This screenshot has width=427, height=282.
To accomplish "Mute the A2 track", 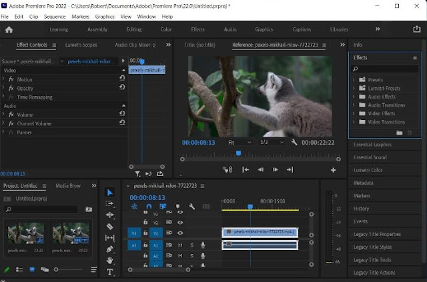I will pos(180,256).
